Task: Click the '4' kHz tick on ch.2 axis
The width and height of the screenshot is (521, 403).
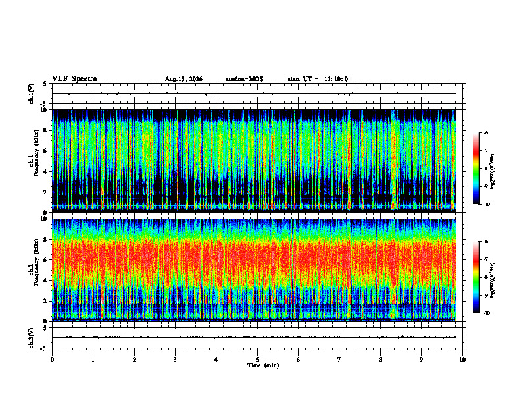Action: tap(45, 281)
